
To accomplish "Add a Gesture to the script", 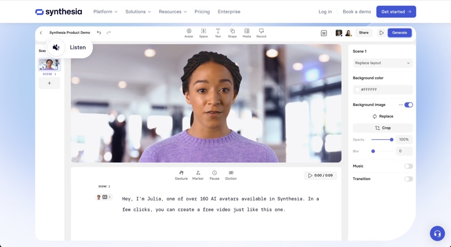I will coord(181,175).
